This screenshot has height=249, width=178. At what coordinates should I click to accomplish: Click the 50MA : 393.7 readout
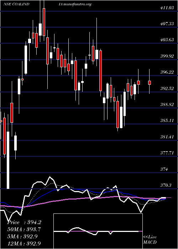[24, 229]
